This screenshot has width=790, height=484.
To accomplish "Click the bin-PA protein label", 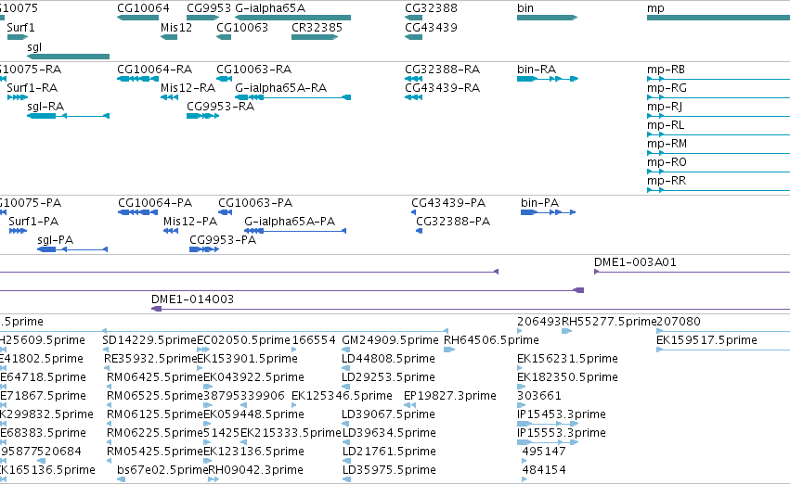I will [539, 203].
